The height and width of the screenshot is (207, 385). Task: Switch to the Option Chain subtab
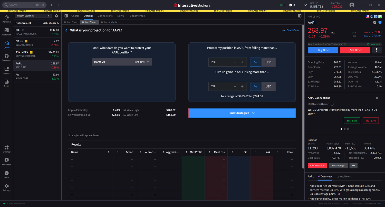tap(71, 22)
